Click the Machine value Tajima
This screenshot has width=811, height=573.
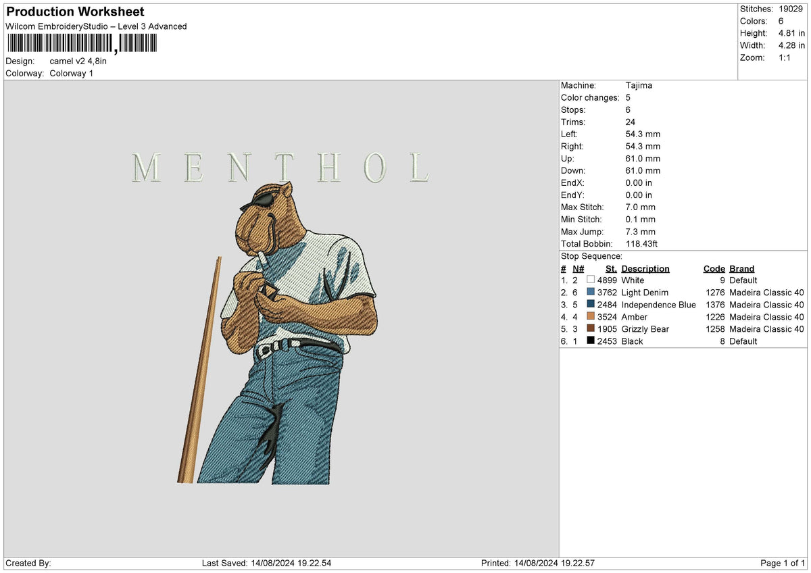coord(639,85)
